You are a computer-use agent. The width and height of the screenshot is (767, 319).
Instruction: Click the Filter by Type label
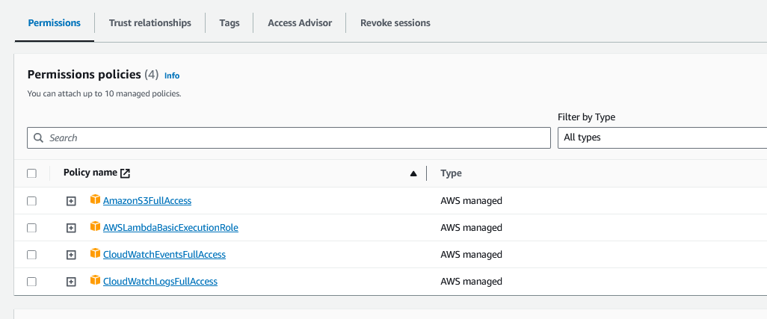[x=587, y=117]
